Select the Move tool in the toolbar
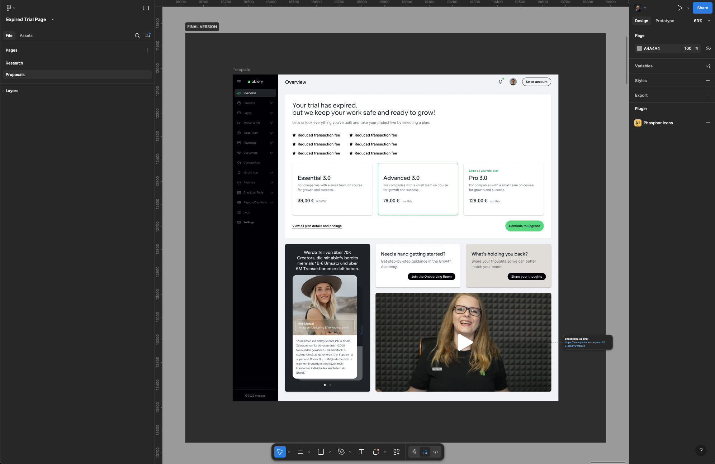This screenshot has width=715, height=464. pyautogui.click(x=280, y=452)
